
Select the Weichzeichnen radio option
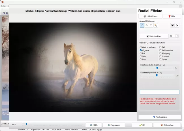(141, 47)
